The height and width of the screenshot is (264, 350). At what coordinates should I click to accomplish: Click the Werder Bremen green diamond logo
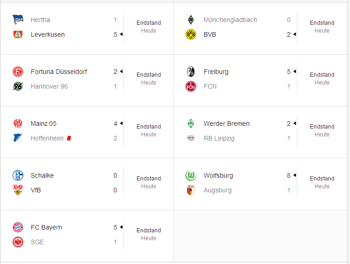(191, 124)
